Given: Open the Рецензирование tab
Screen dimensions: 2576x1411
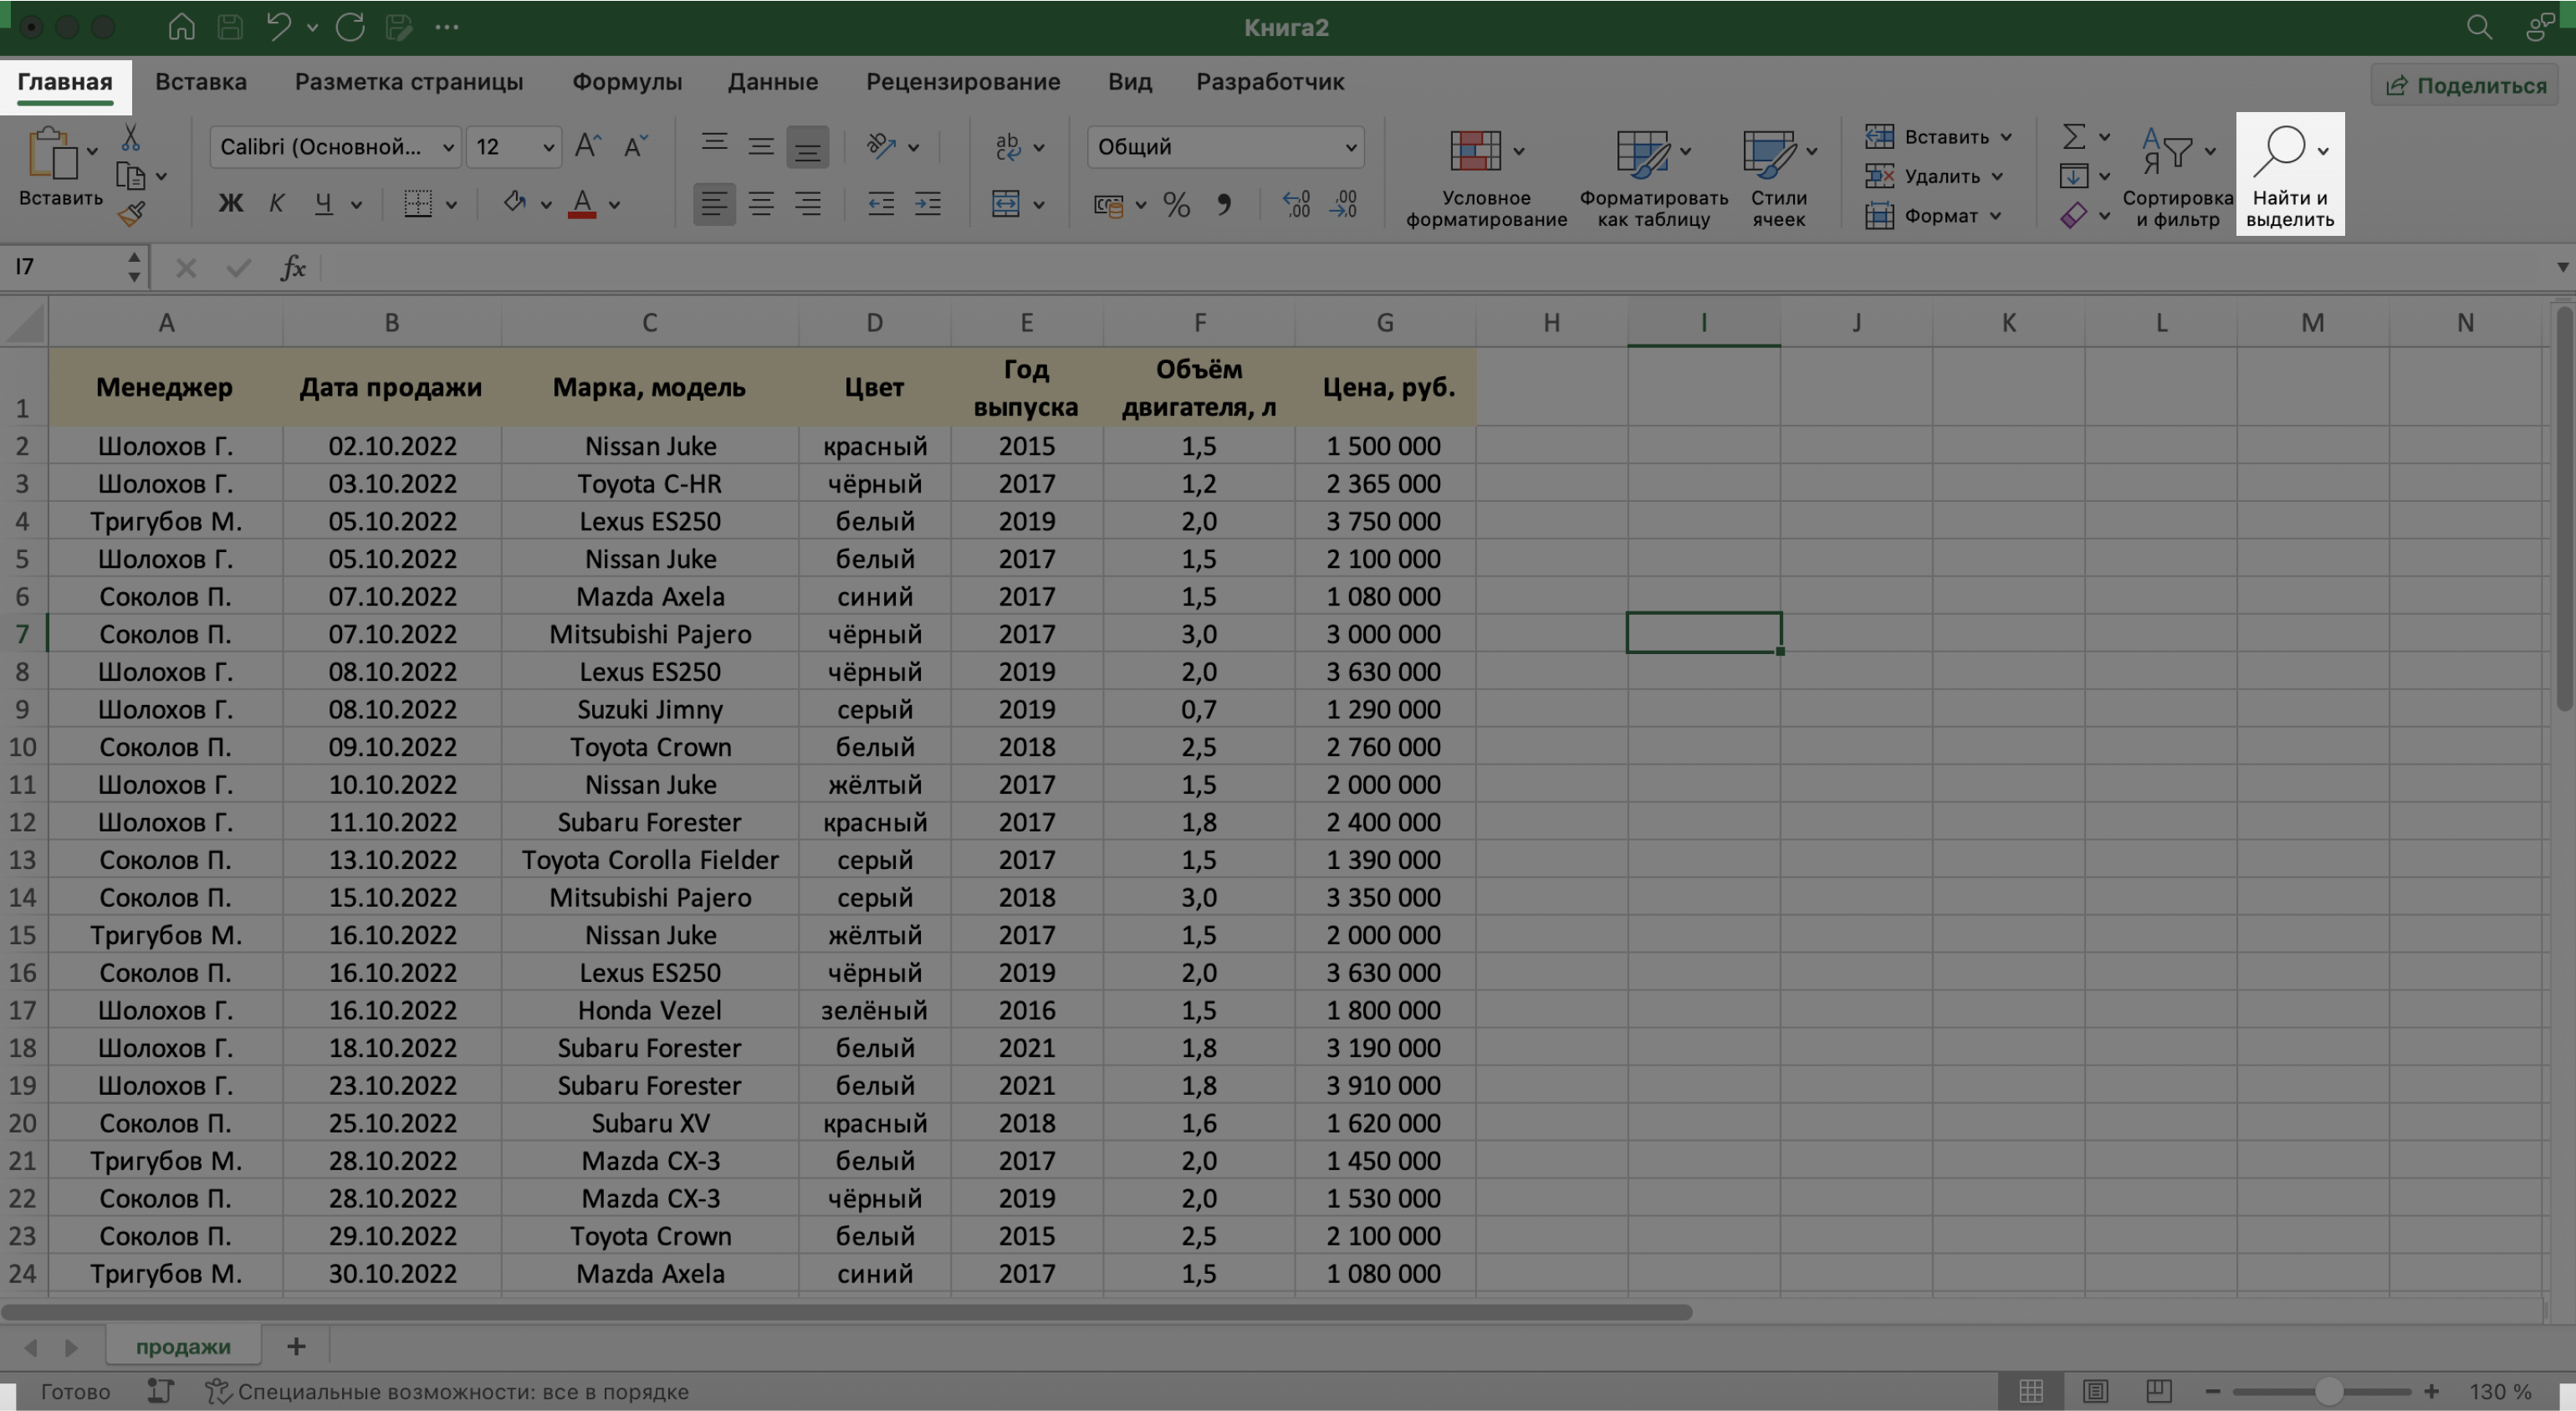Looking at the screenshot, I should pos(963,82).
